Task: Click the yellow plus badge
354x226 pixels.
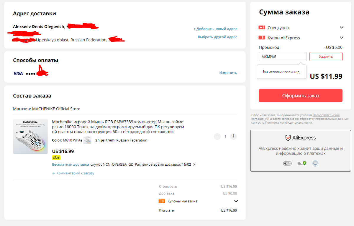Action: pos(56,157)
